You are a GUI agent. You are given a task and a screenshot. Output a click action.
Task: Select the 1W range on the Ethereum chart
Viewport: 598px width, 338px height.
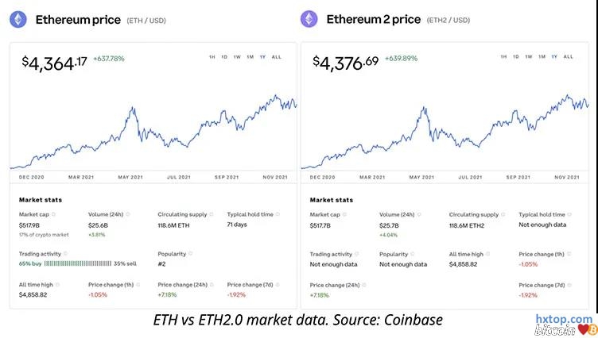pyautogui.click(x=237, y=57)
